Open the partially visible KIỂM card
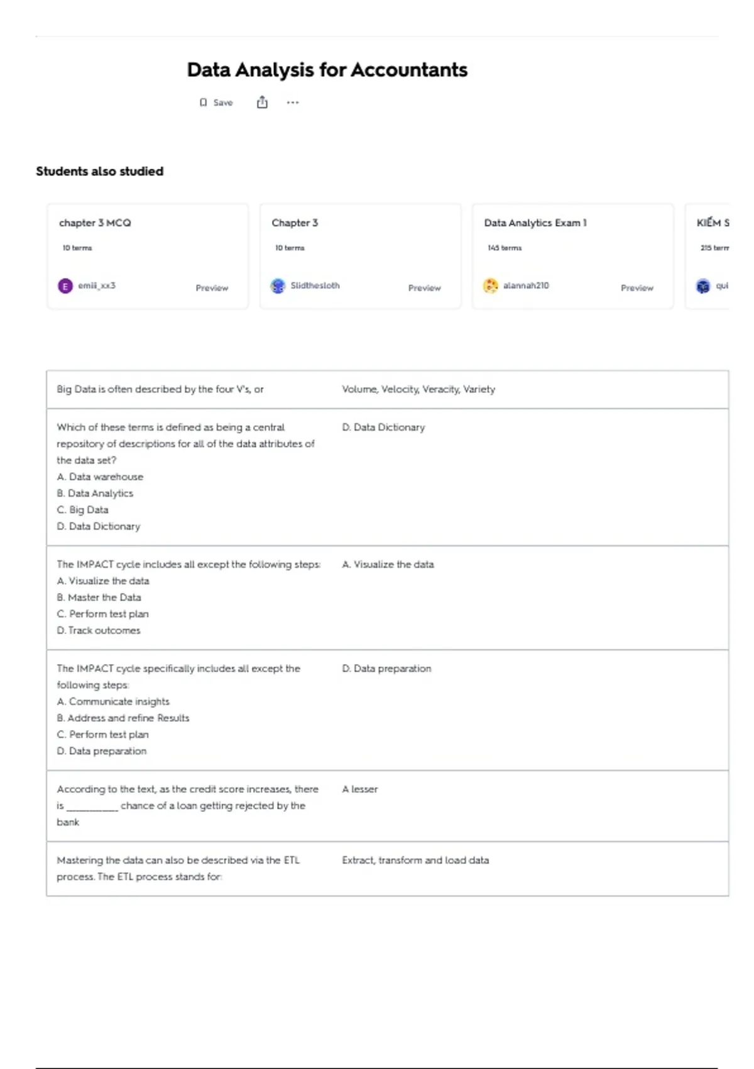 [x=713, y=223]
